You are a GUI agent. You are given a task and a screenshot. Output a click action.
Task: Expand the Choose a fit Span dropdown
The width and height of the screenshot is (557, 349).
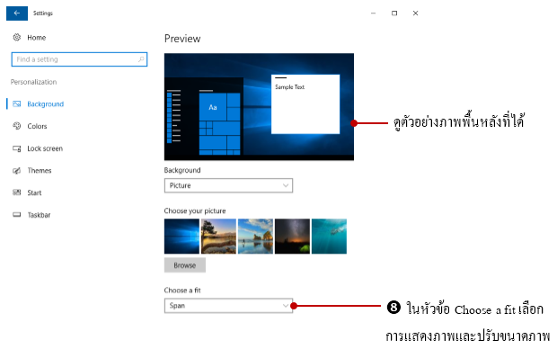point(228,306)
